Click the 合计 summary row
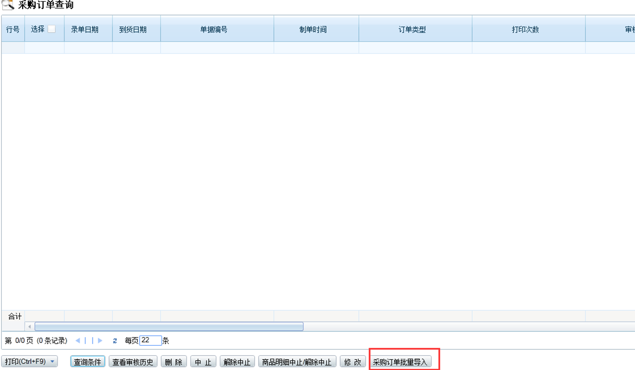 coord(14,316)
